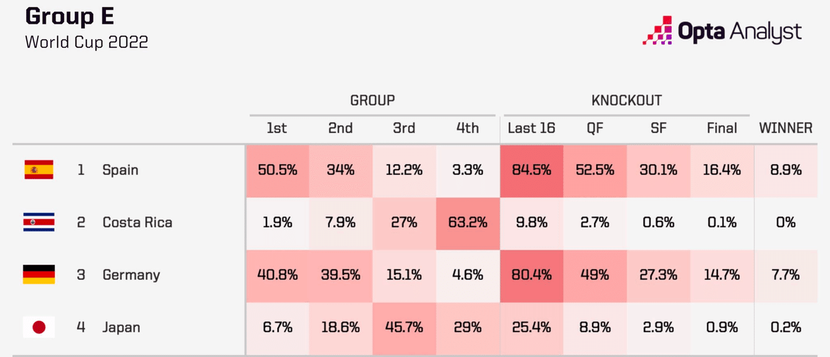Image resolution: width=830 pixels, height=357 pixels.
Task: Click the Spain team name
Action: (x=120, y=170)
